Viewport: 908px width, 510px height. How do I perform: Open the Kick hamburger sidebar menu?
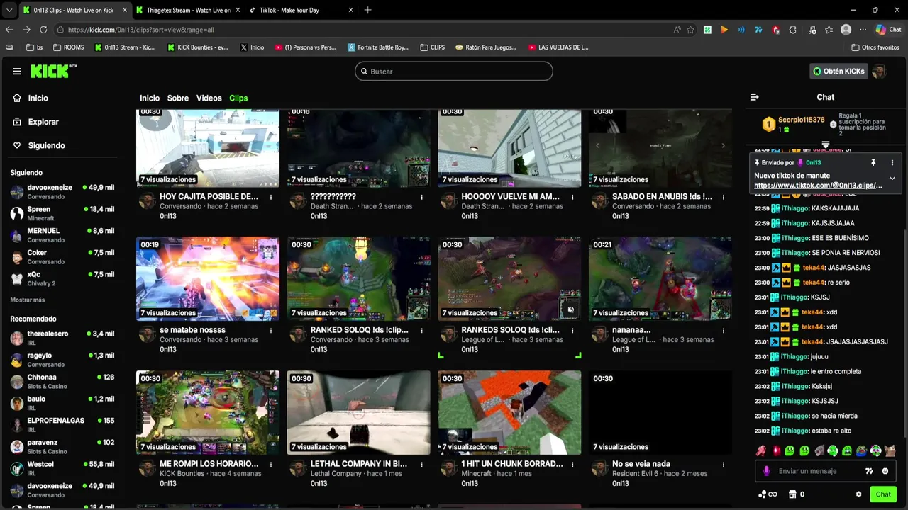(x=17, y=72)
